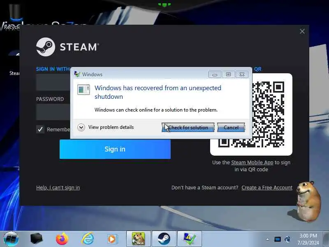Switch to the hamster Box taskbar app

tap(139, 239)
